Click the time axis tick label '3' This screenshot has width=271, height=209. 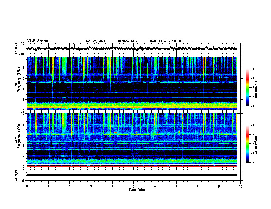coord(91,186)
